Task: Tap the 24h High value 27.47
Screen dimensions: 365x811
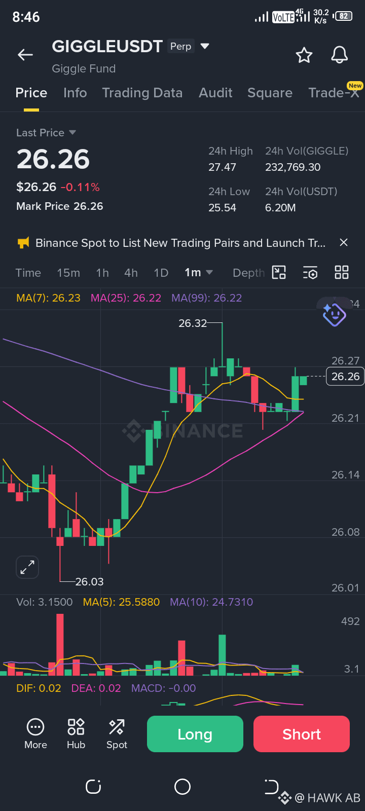Action: click(x=223, y=167)
